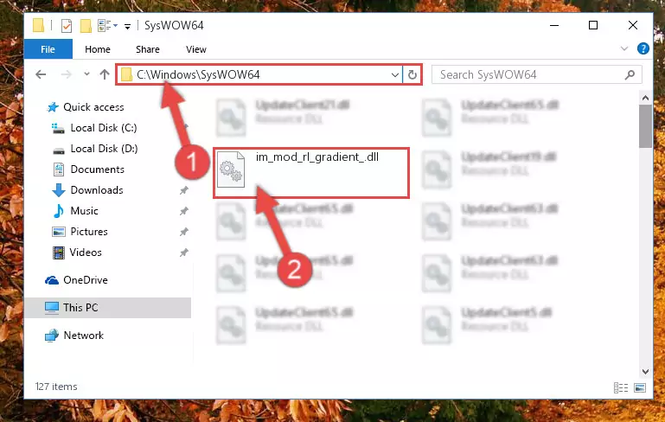The height and width of the screenshot is (422, 665).
Task: Click the Search SysWOW64 box
Action: pos(536,74)
